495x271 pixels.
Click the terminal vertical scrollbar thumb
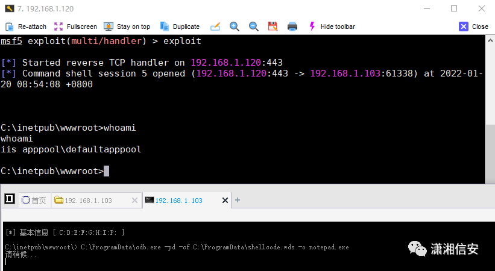coord(490,154)
